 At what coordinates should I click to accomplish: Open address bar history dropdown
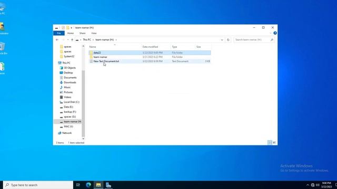point(222,40)
